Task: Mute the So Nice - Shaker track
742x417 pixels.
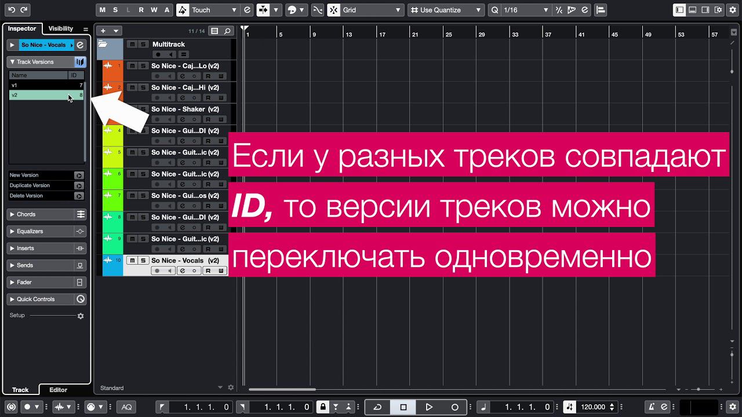Action: 132,109
